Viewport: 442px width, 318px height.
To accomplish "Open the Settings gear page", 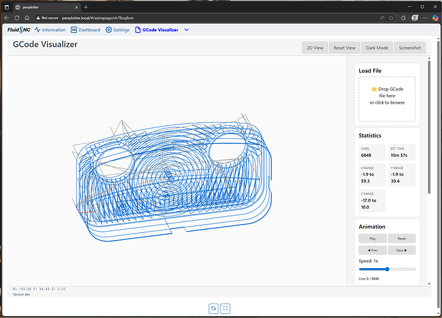I will [117, 30].
